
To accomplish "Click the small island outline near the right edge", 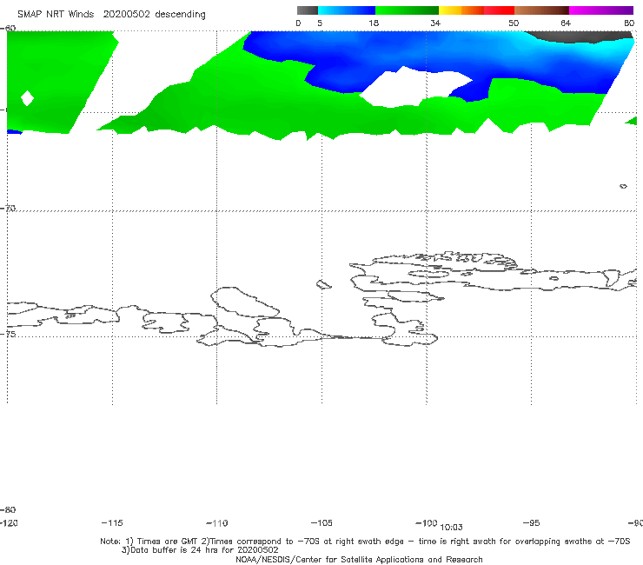I will point(623,186).
